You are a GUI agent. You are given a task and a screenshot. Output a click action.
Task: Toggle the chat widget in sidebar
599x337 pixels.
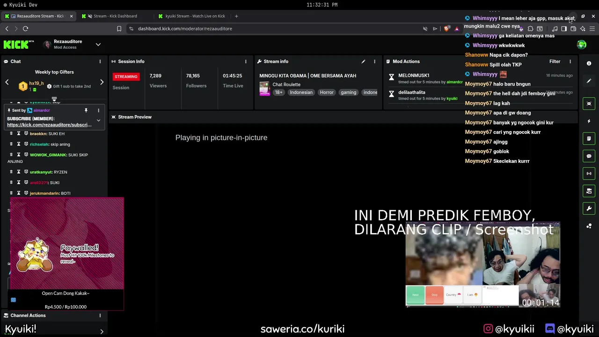point(589,156)
